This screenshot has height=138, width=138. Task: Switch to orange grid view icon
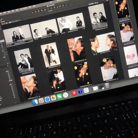click(2, 24)
